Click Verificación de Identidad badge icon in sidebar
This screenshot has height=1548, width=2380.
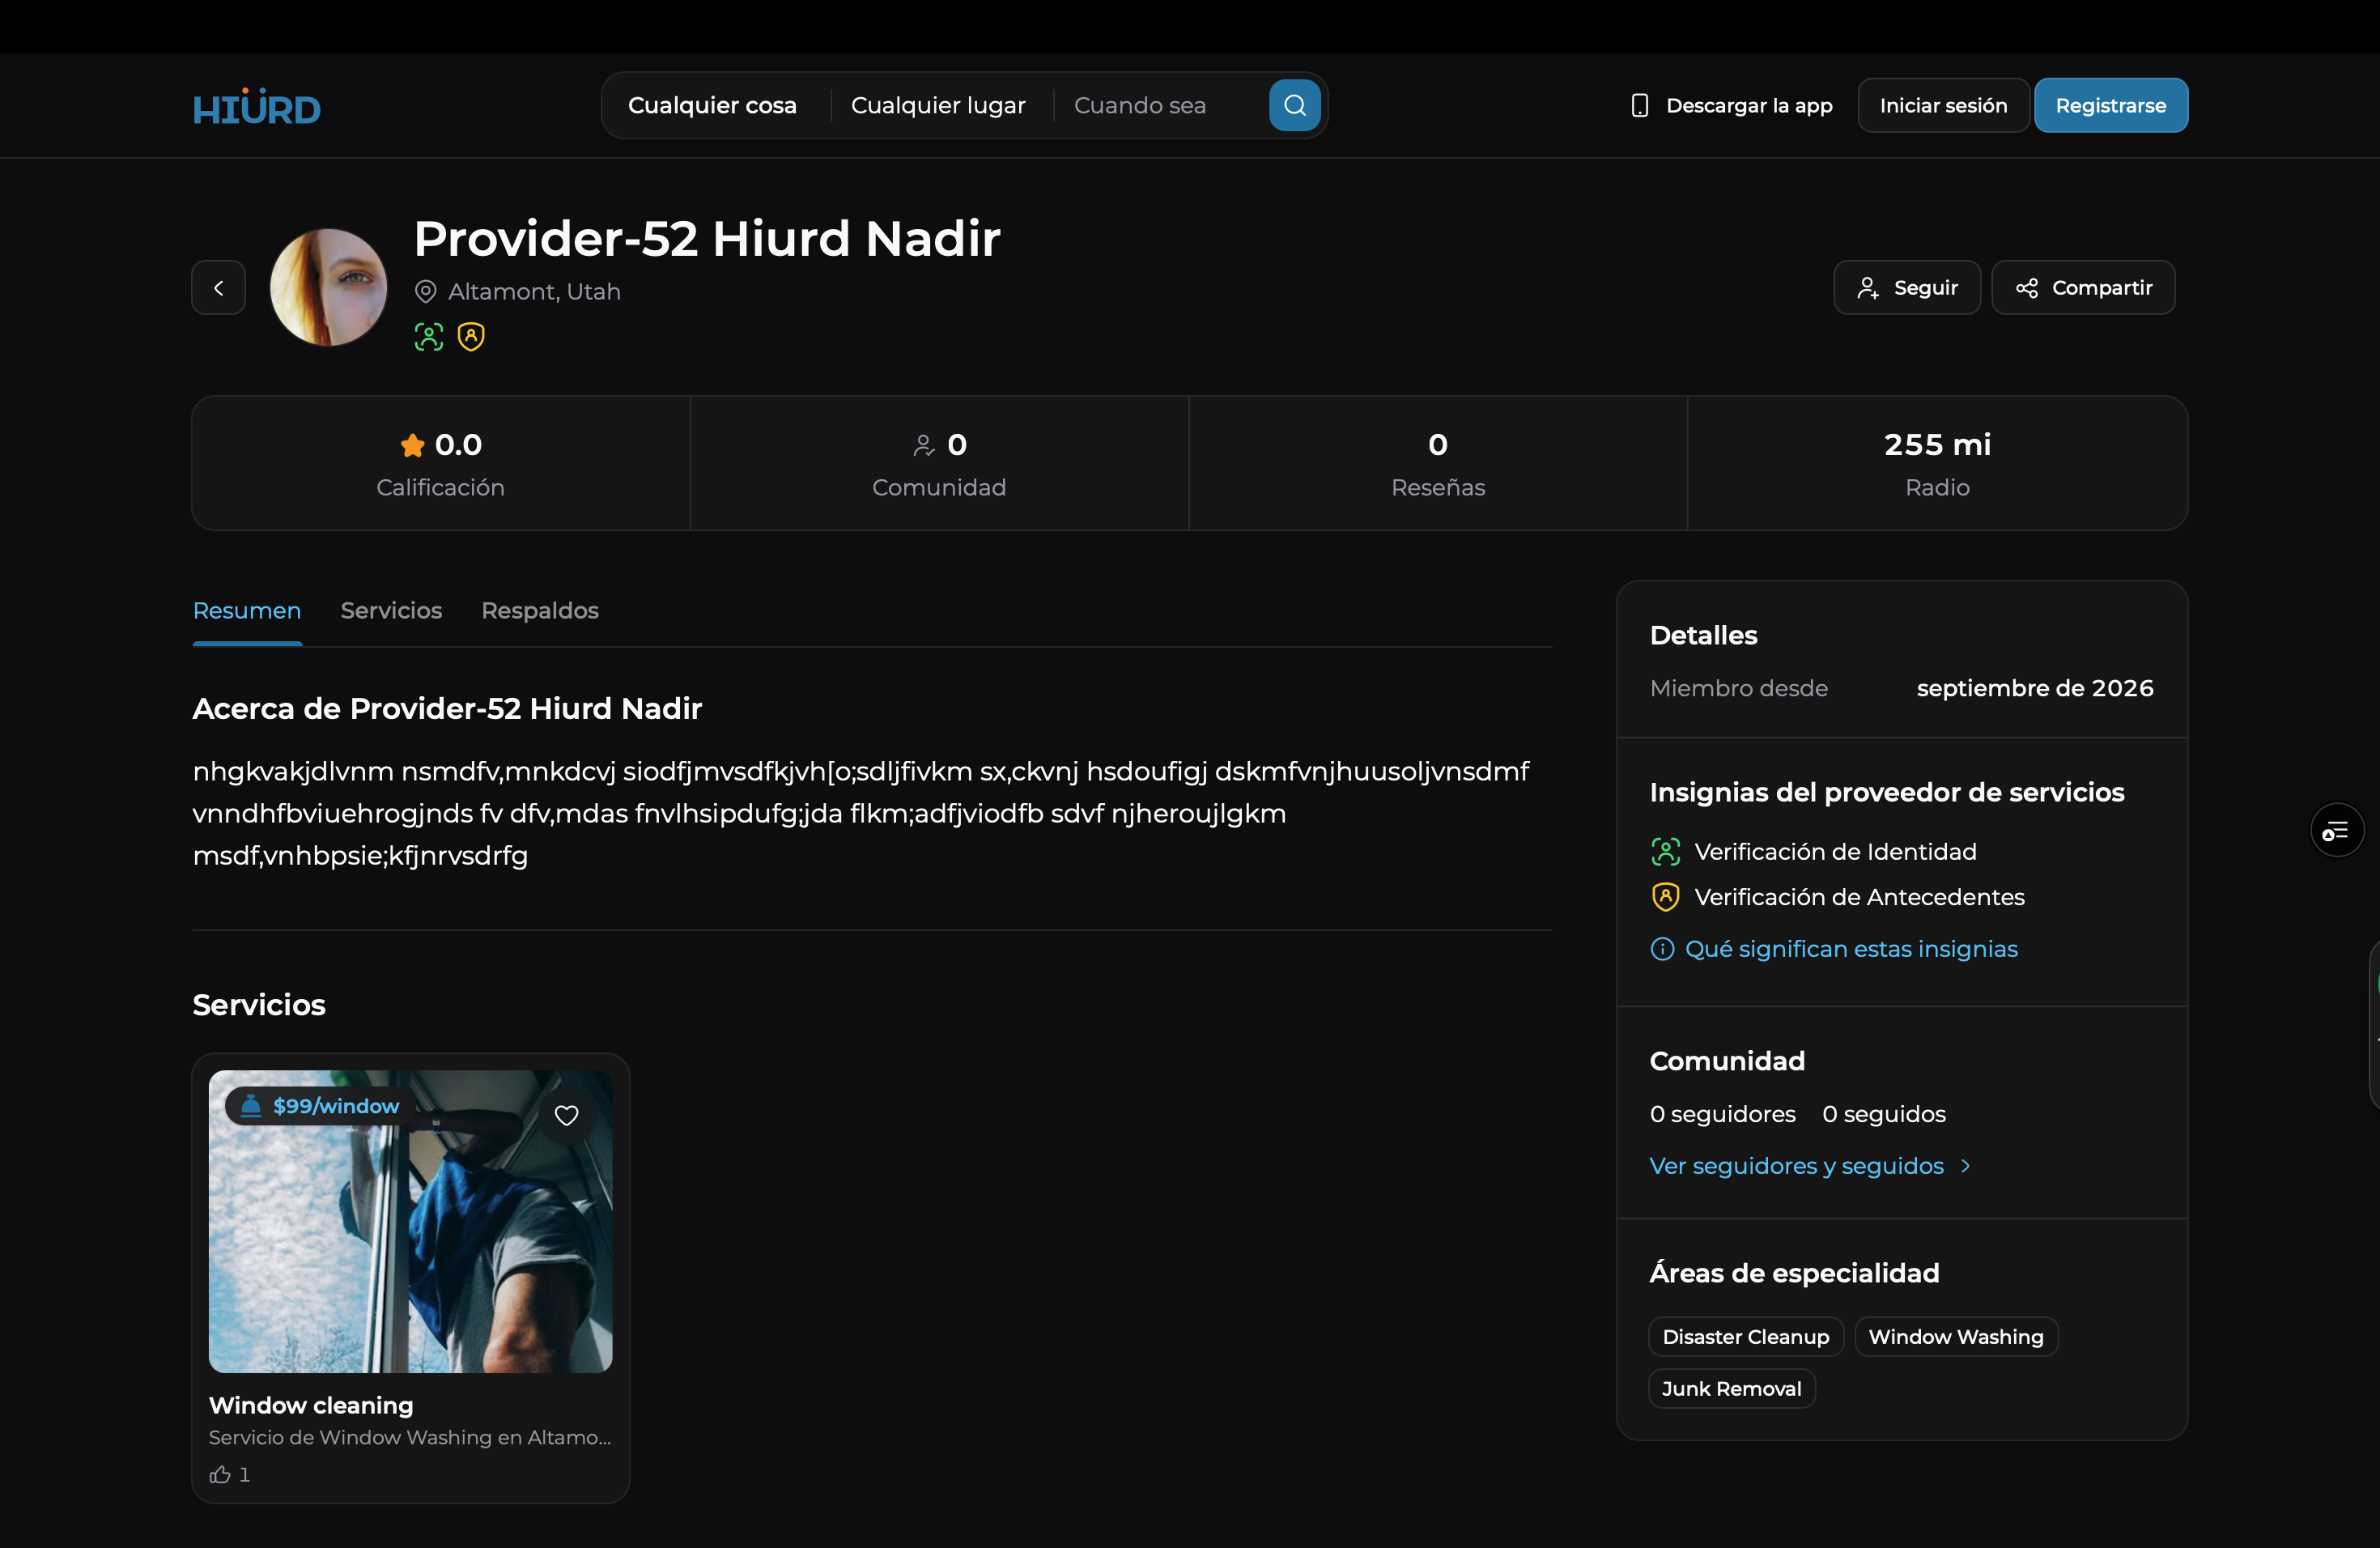tap(1665, 852)
